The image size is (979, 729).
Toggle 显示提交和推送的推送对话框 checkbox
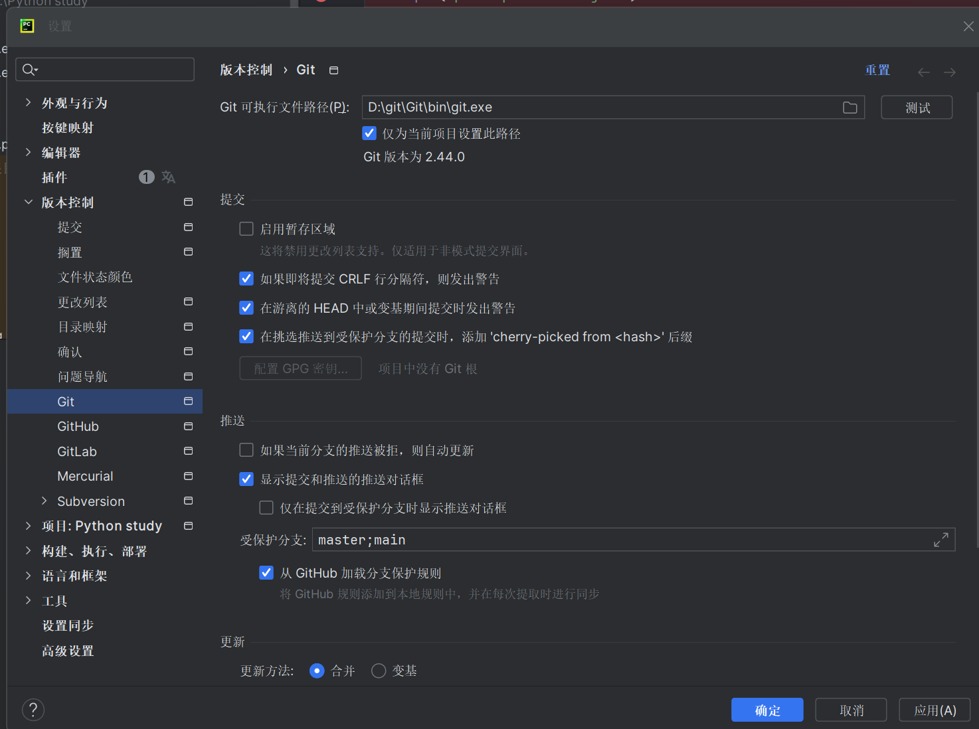point(246,479)
